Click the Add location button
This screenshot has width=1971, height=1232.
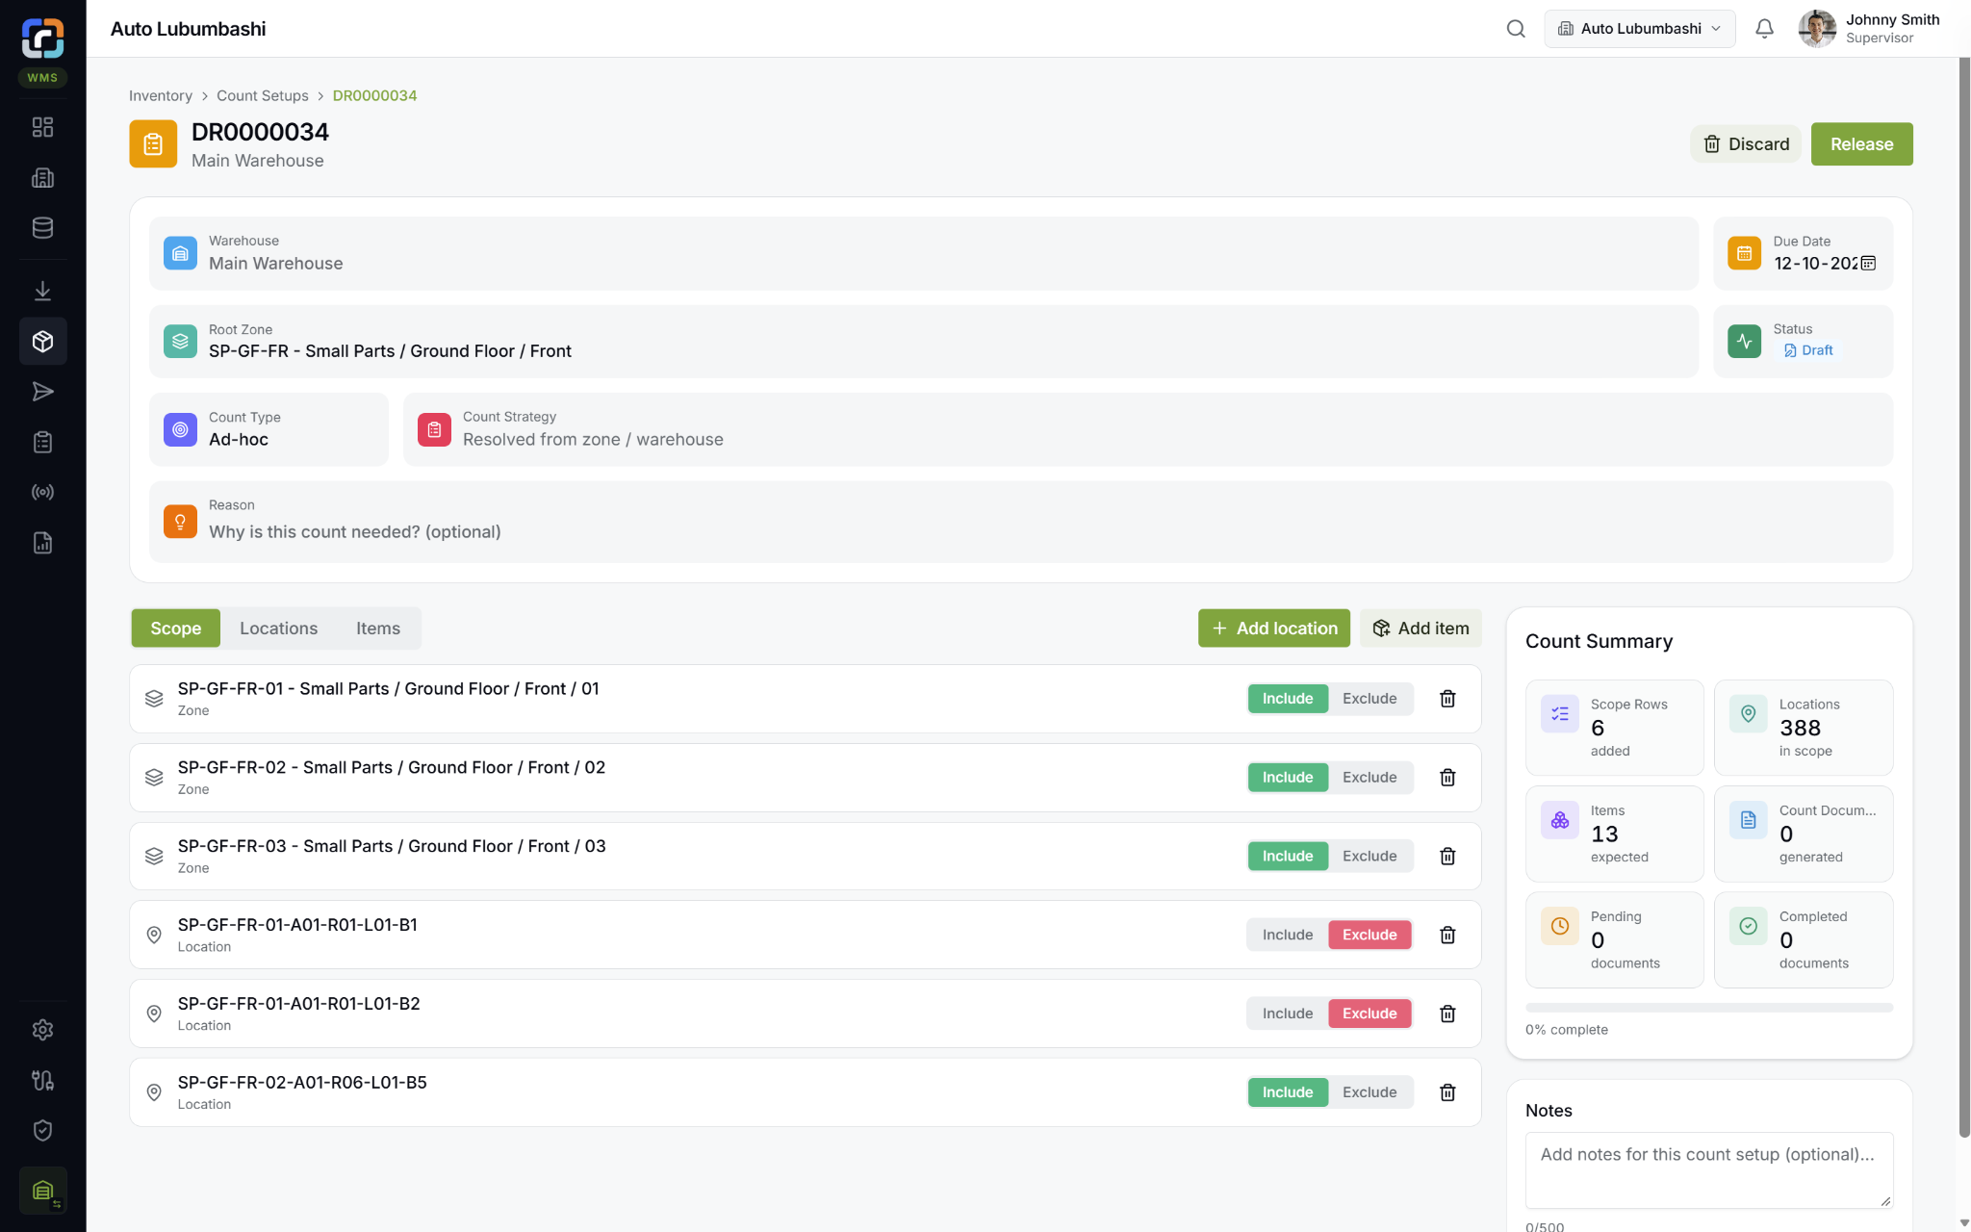tap(1273, 629)
